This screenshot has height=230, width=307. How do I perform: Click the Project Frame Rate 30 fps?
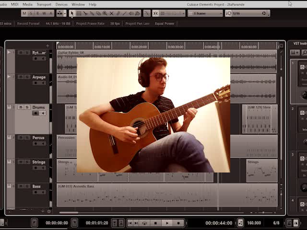tap(115, 23)
